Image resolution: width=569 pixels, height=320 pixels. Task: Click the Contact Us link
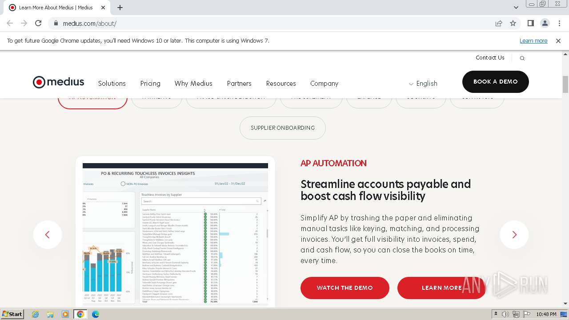coord(490,58)
